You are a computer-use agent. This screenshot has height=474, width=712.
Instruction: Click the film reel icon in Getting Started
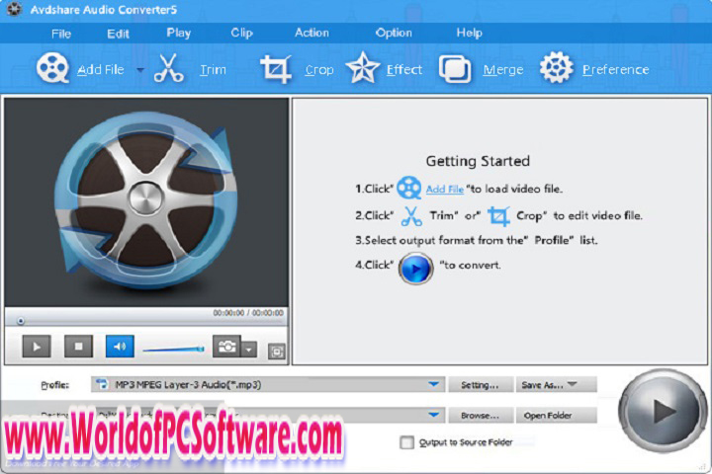pos(408,188)
